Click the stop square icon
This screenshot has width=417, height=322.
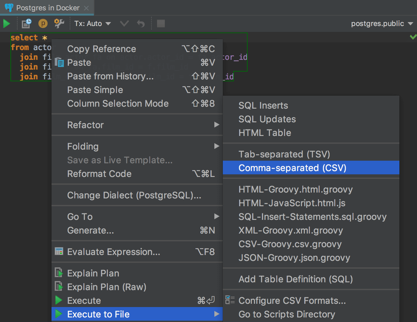pos(161,23)
